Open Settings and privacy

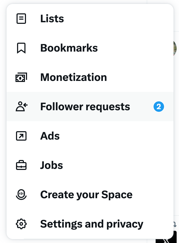(92, 224)
